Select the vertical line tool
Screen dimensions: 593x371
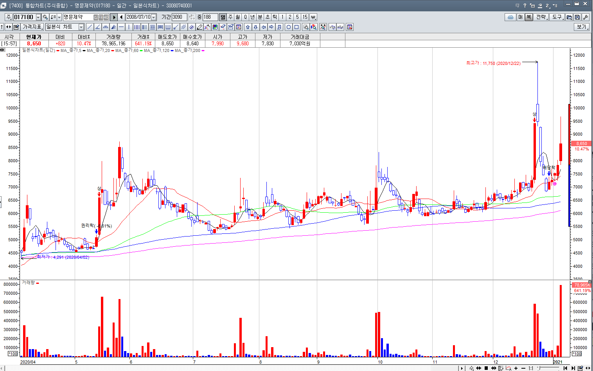pos(129,27)
